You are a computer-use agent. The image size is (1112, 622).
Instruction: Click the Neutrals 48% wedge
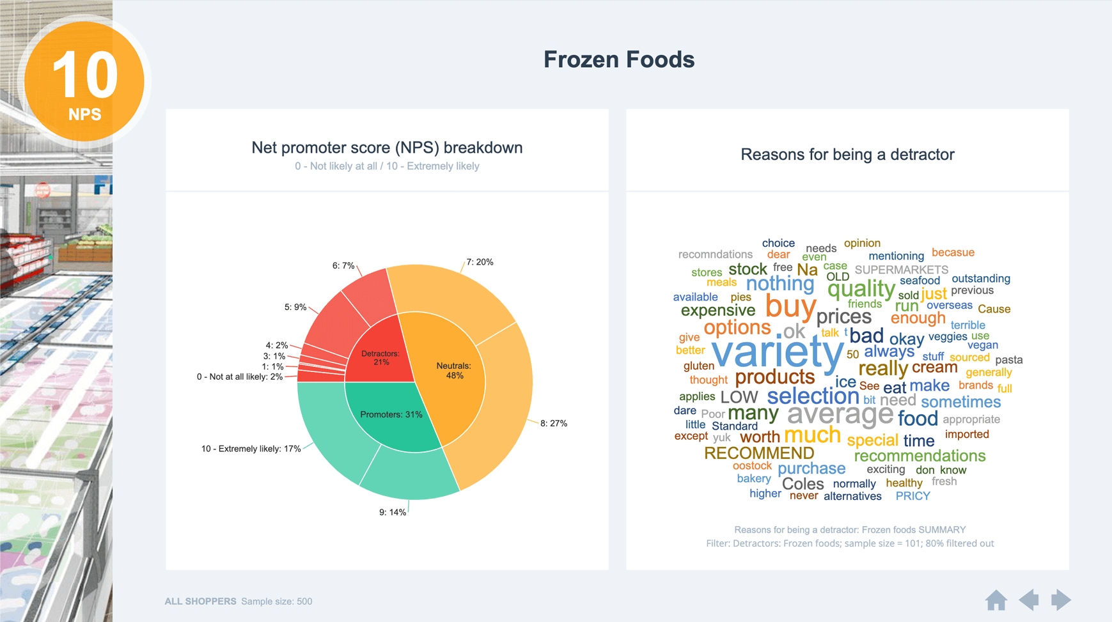(x=455, y=371)
